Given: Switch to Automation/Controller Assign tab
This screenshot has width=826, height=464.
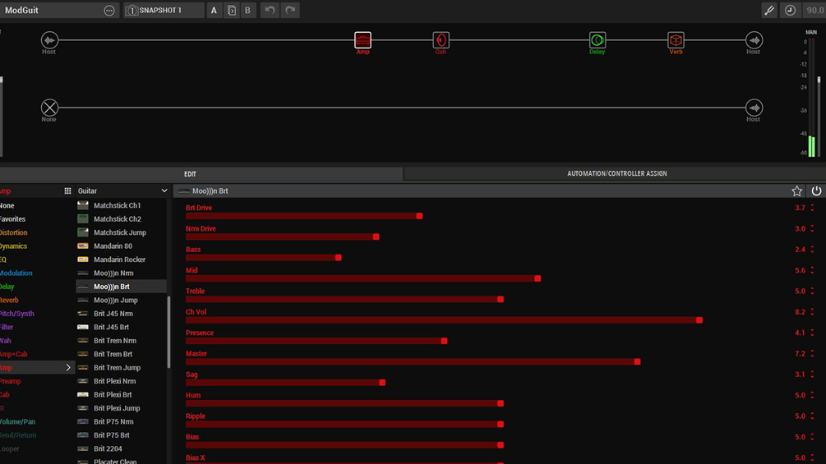Looking at the screenshot, I should coord(616,173).
